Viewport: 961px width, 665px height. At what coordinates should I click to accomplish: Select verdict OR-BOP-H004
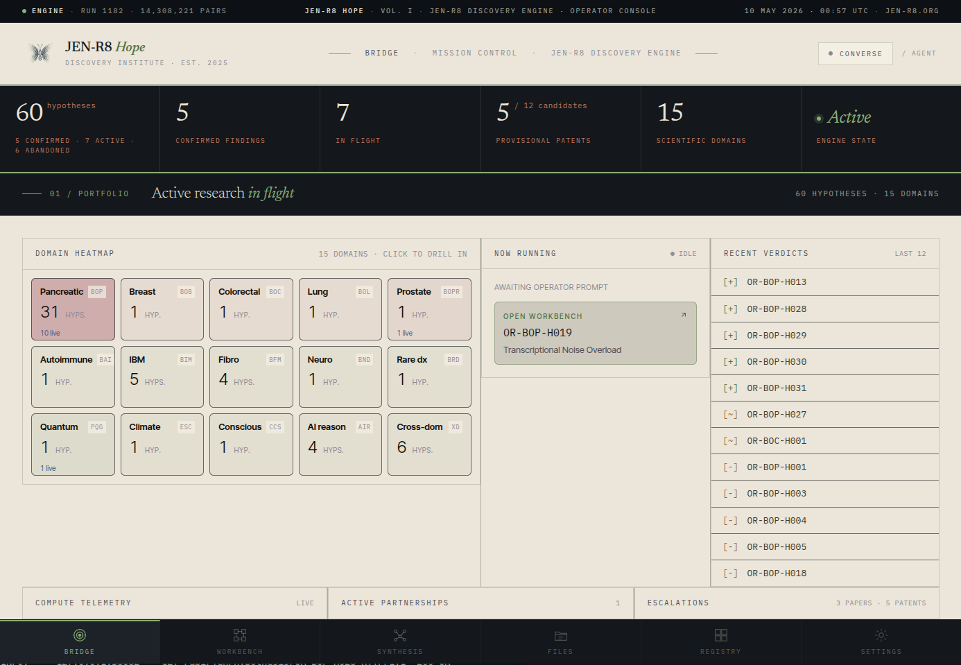click(824, 521)
